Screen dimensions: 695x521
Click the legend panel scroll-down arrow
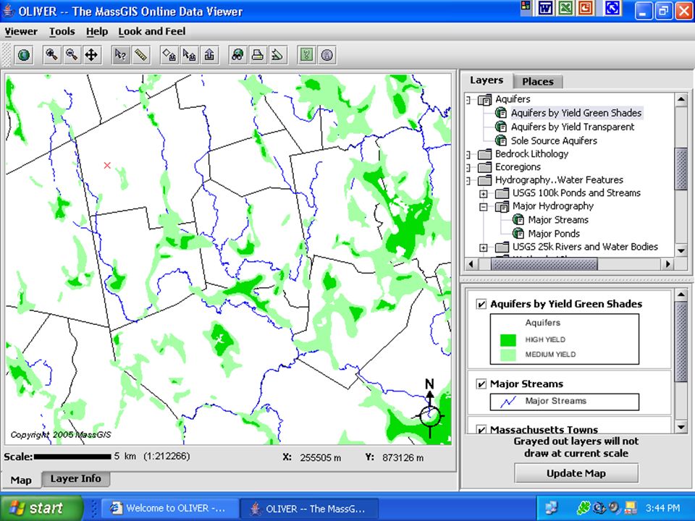[x=681, y=428]
